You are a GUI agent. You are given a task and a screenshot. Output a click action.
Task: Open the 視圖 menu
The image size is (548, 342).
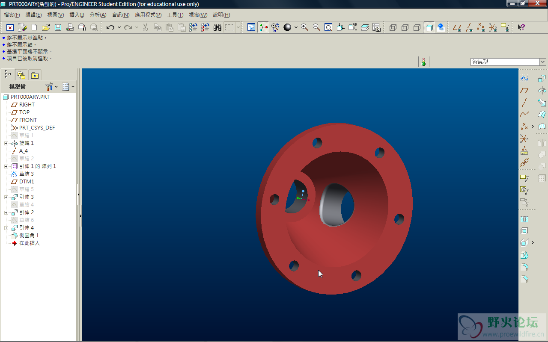click(x=55, y=15)
